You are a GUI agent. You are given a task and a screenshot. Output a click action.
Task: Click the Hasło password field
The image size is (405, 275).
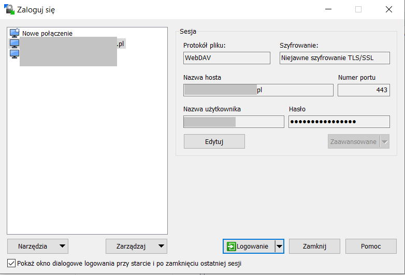tap(339, 122)
